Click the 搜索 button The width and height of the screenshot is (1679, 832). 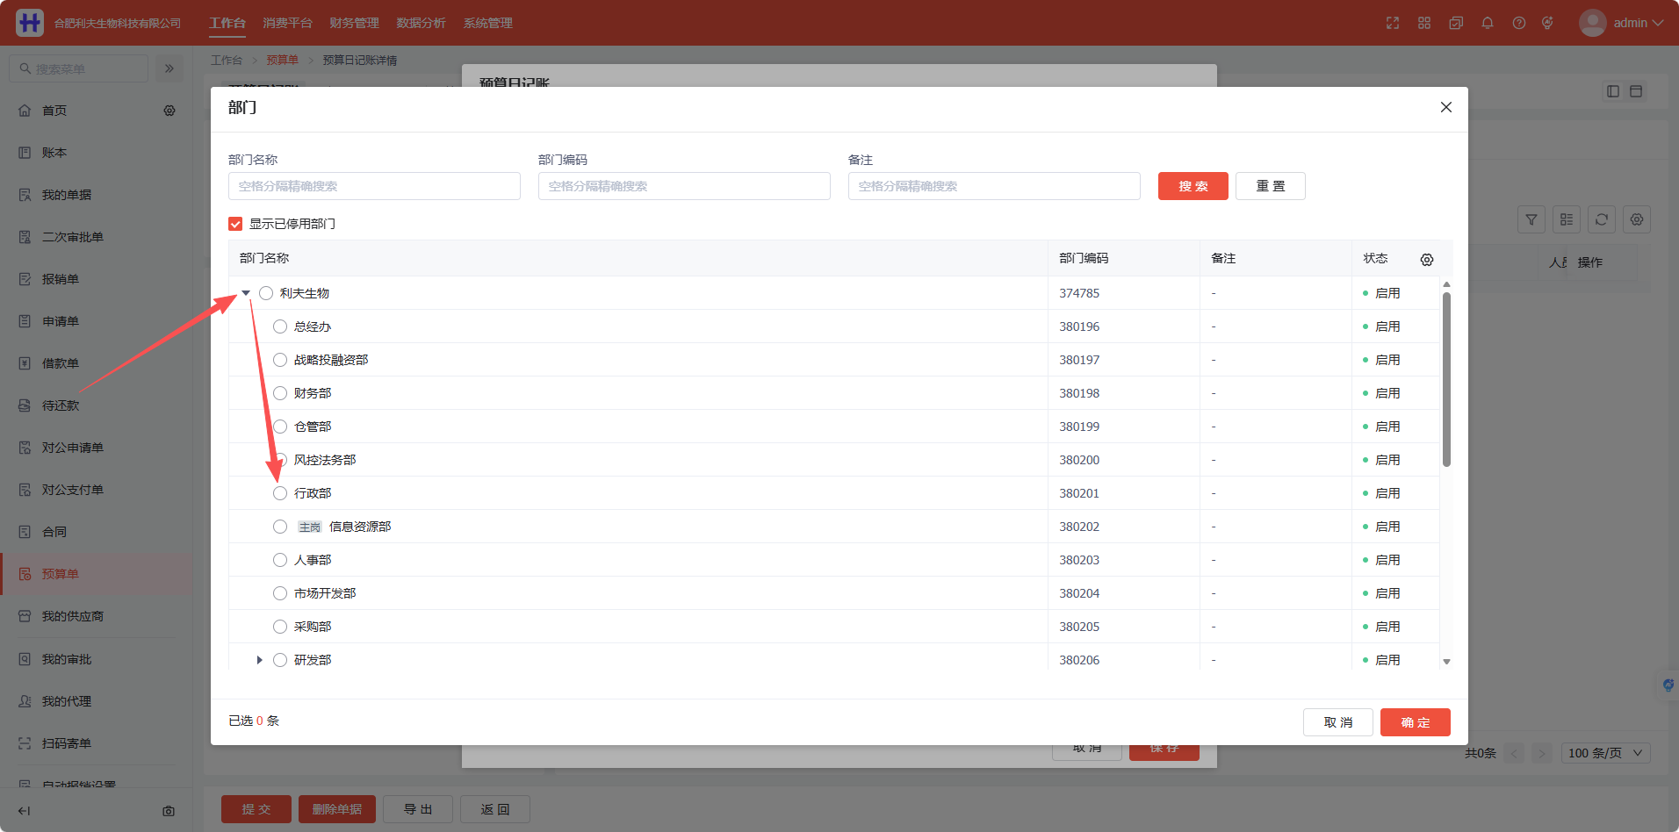[1193, 186]
